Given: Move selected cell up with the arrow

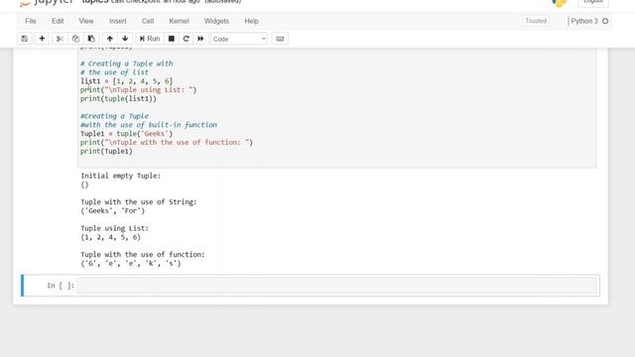Looking at the screenshot, I should click(x=110, y=39).
